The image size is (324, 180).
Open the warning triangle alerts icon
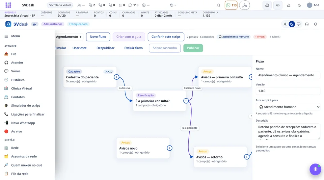(x=289, y=5)
